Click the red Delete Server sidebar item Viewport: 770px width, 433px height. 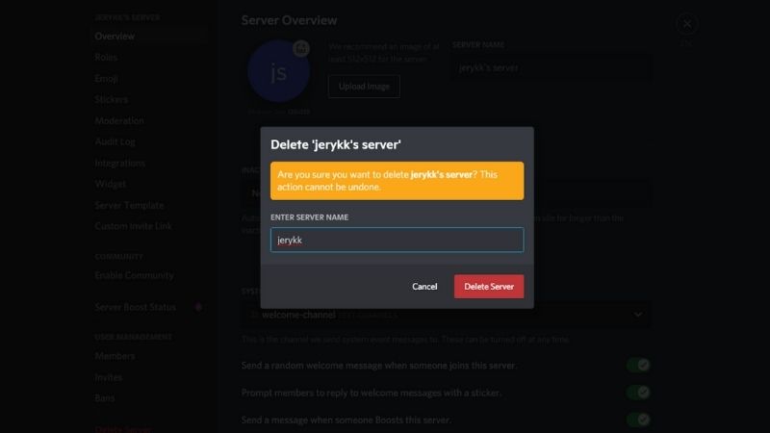(x=123, y=428)
